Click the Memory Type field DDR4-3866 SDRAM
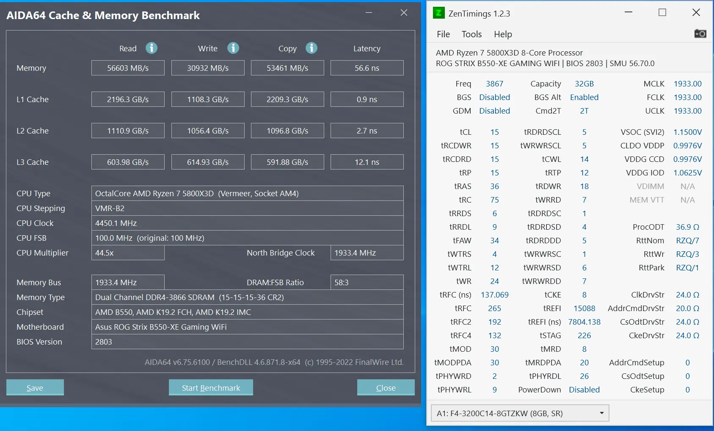The image size is (714, 431). tap(248, 297)
